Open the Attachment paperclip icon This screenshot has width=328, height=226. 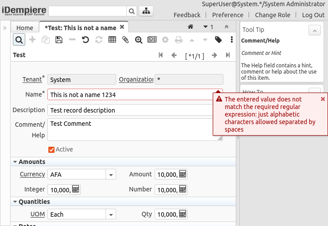tap(125, 40)
